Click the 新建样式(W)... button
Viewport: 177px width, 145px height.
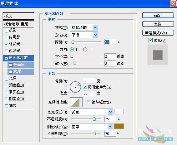158,33
